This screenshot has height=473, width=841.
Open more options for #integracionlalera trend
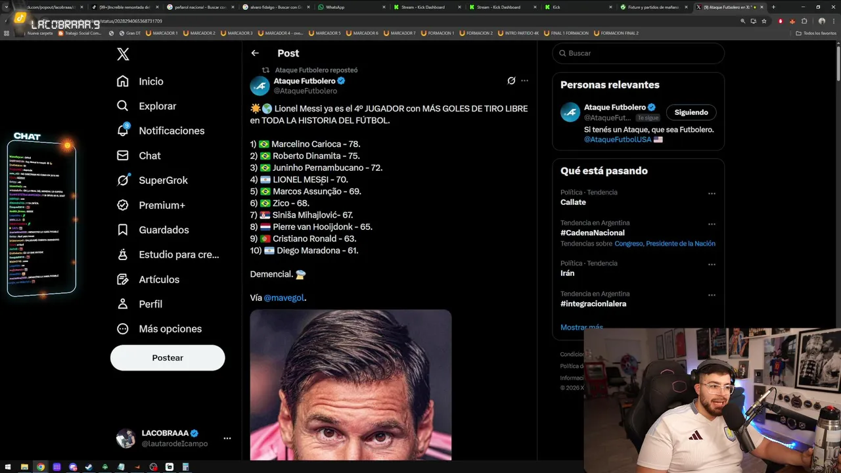pos(712,295)
